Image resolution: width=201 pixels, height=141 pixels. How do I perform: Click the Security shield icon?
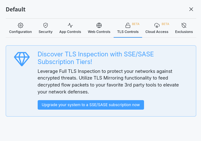pyautogui.click(x=46, y=25)
